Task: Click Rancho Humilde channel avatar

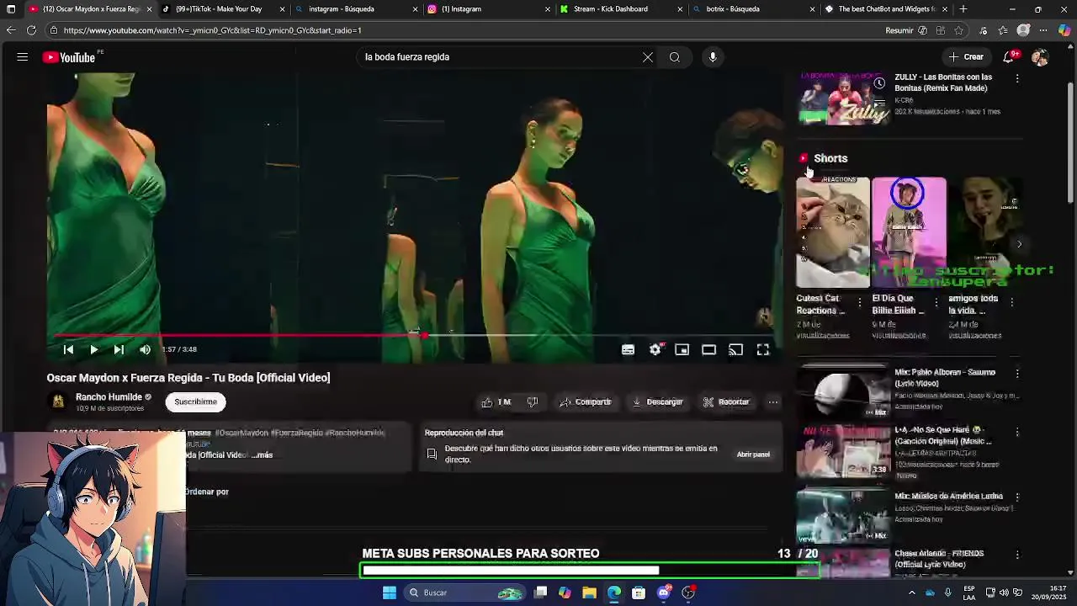Action: (58, 401)
